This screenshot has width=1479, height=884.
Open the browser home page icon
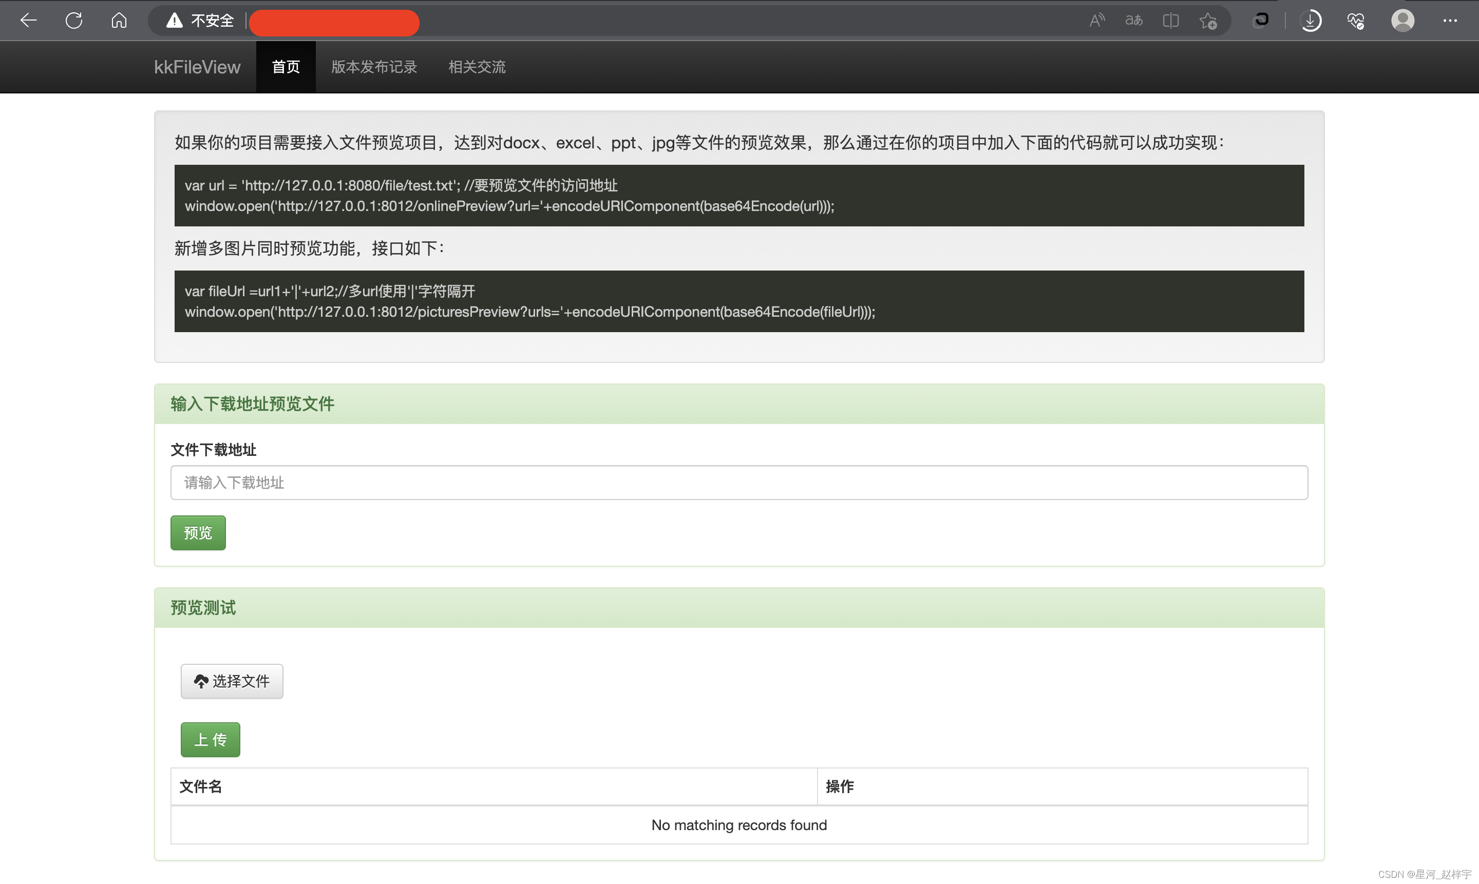pos(118,20)
